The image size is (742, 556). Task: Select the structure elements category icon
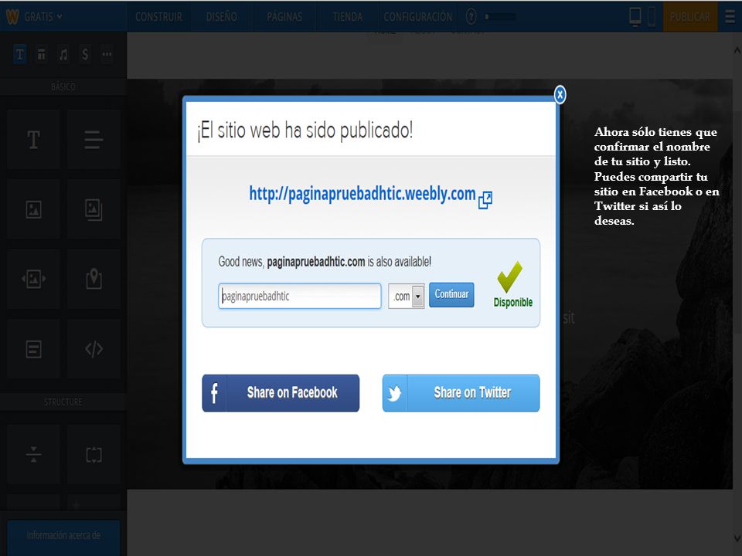pyautogui.click(x=42, y=55)
